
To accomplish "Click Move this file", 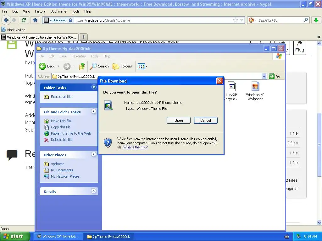I will pyautogui.click(x=61, y=121).
